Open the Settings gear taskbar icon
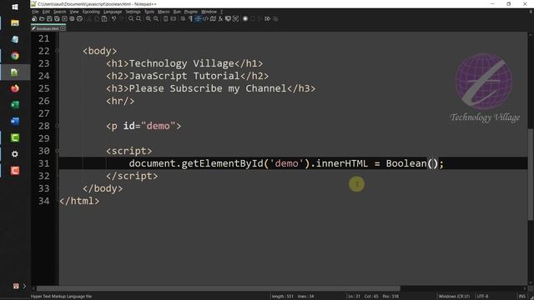This screenshot has width=534, height=300. (x=15, y=154)
